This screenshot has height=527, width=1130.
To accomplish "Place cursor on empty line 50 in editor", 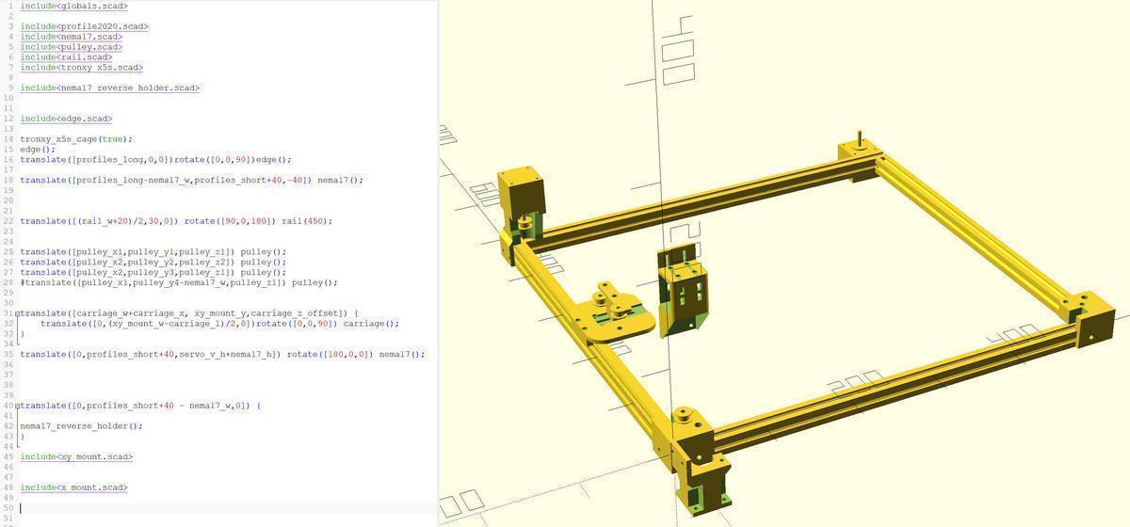I will pos(226,508).
